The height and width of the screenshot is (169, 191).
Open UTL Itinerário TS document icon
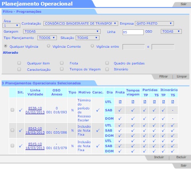[173, 102]
